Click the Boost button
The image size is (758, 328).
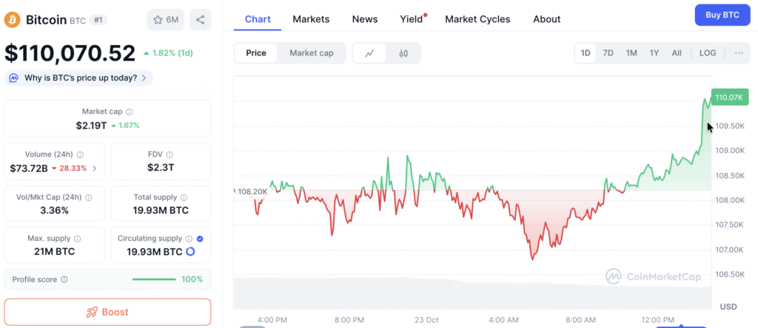107,312
